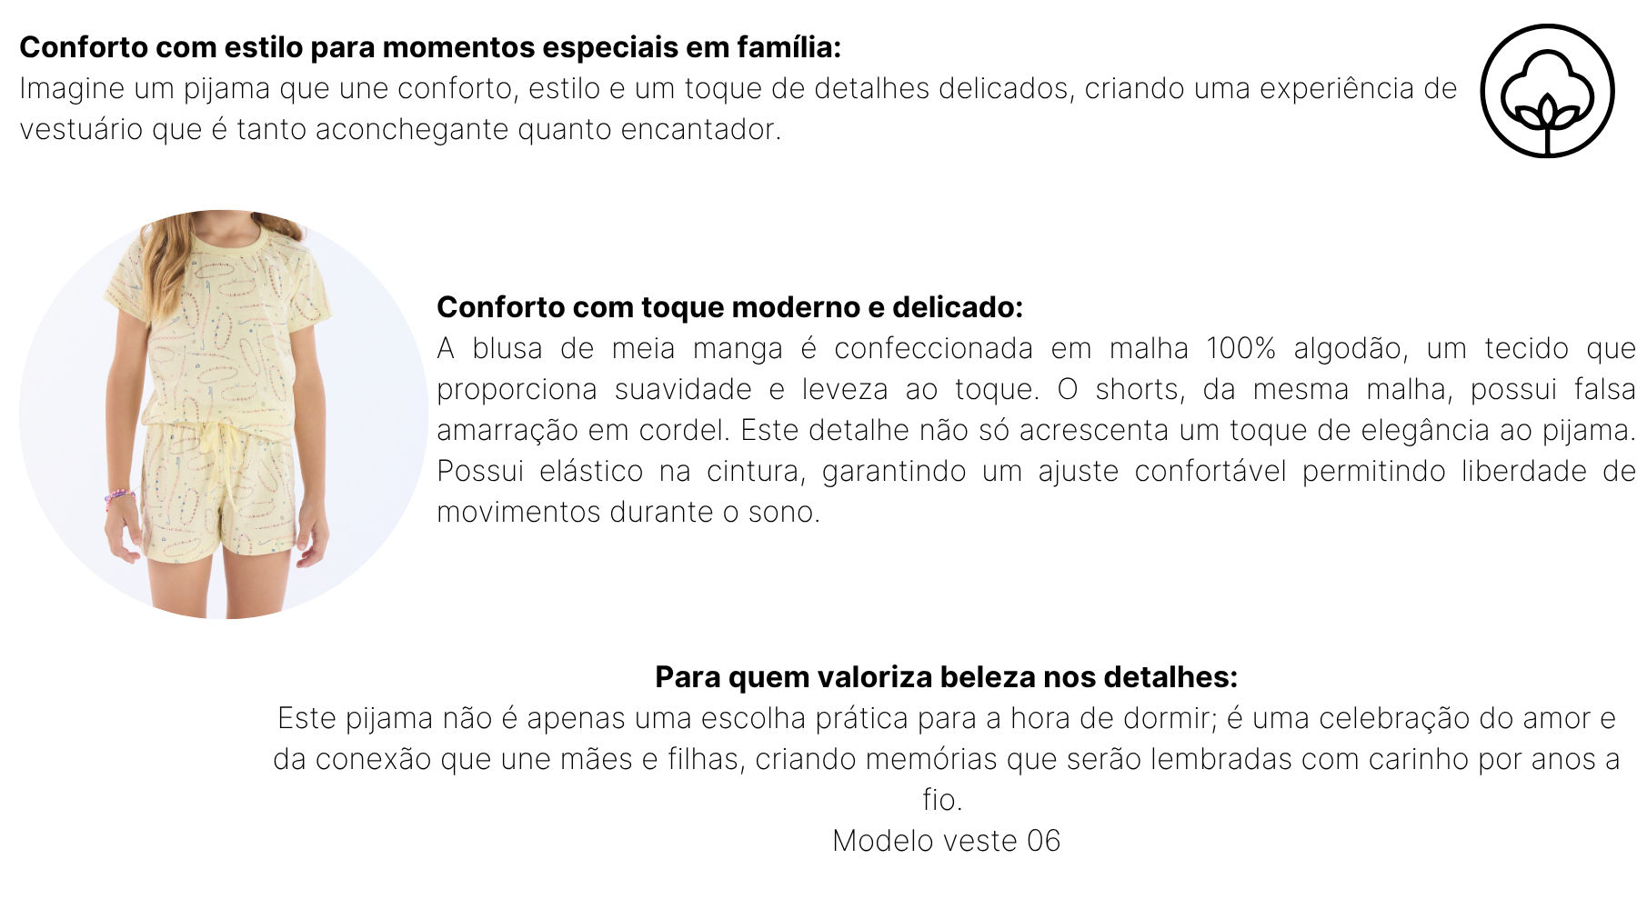
Task: Click the word 'fio.' under the last paragraph
Action: (x=942, y=800)
